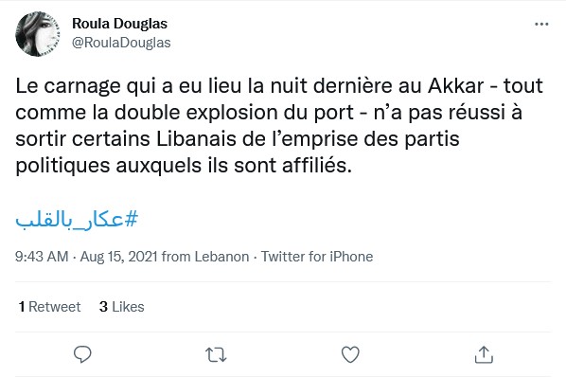Click the Retweet count number 1
The height and width of the screenshot is (377, 566).
pos(22,307)
